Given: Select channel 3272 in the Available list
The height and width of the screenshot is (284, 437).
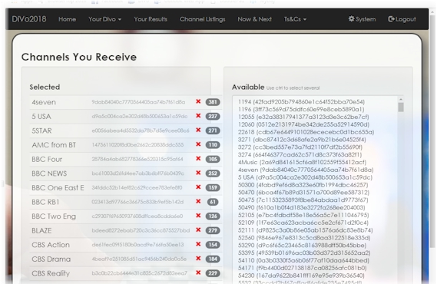Looking at the screenshot, I should tap(300, 147).
